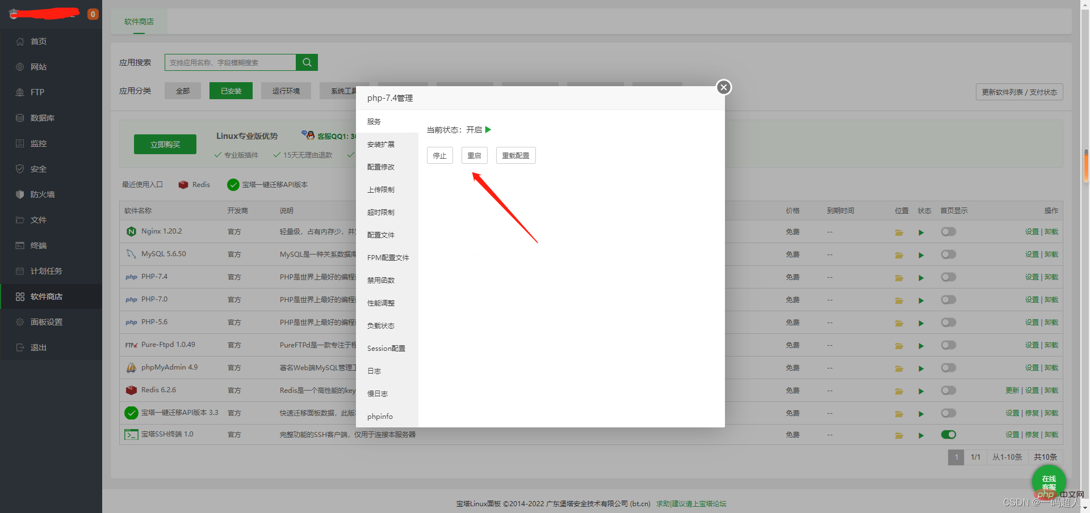Click 卸载 link in the MySQL row
Viewport: 1090px width, 513px height.
1051,255
